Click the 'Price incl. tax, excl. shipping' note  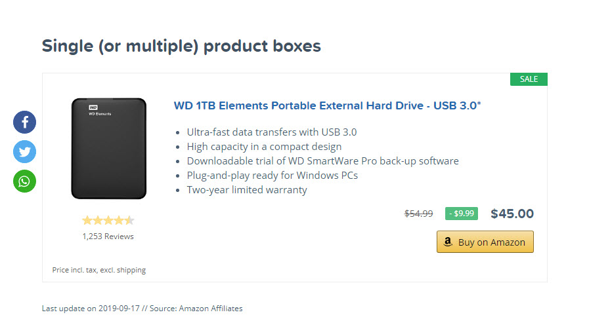pos(99,270)
